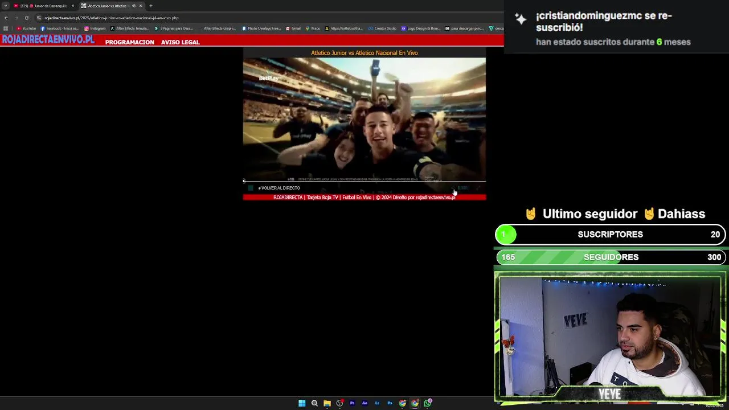The height and width of the screenshot is (410, 729).
Task: Click the ROJADIRECTA red footer link
Action: tap(288, 198)
